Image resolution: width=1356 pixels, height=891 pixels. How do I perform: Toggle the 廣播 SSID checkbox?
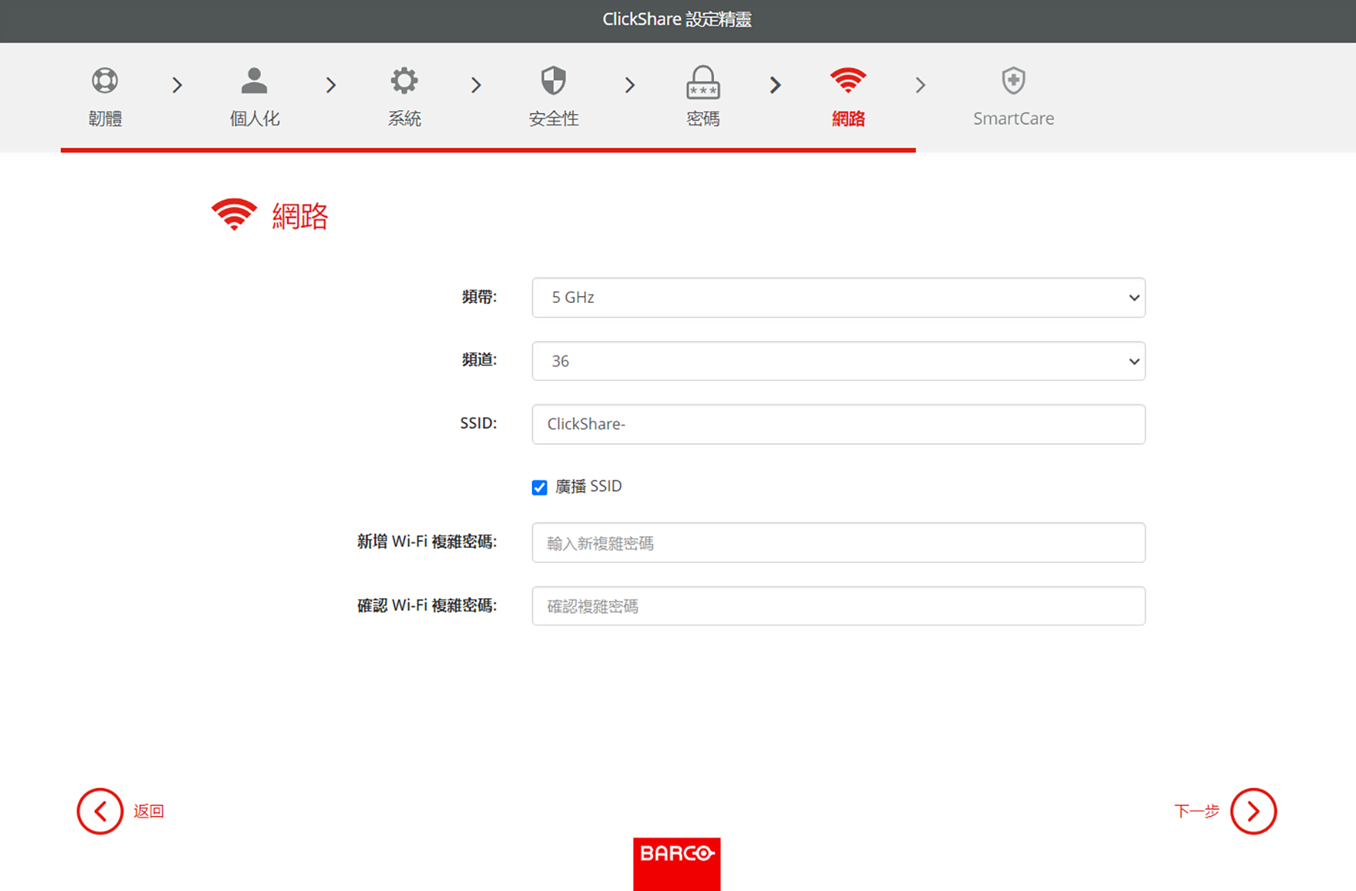[539, 487]
